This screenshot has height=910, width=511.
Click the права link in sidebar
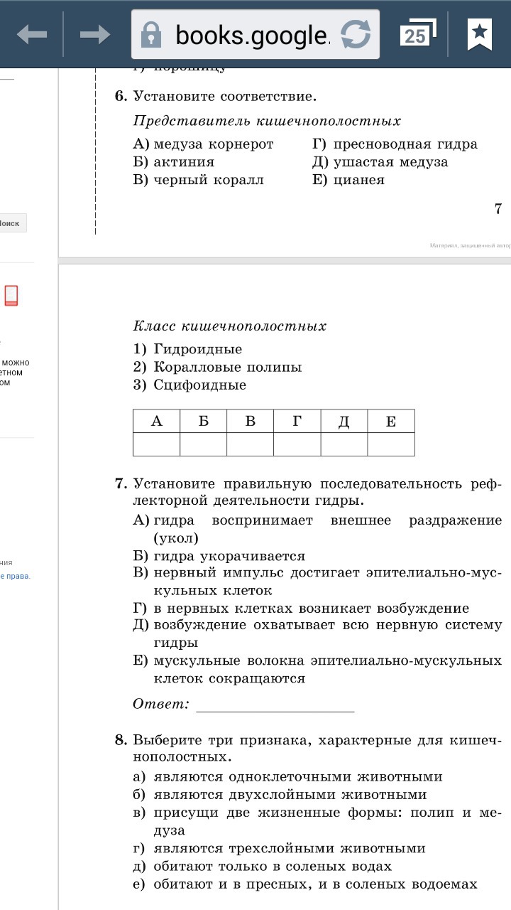16,576
